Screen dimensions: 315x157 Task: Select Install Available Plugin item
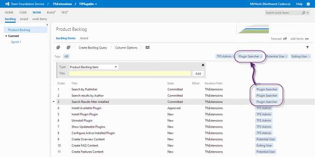coord(86,108)
